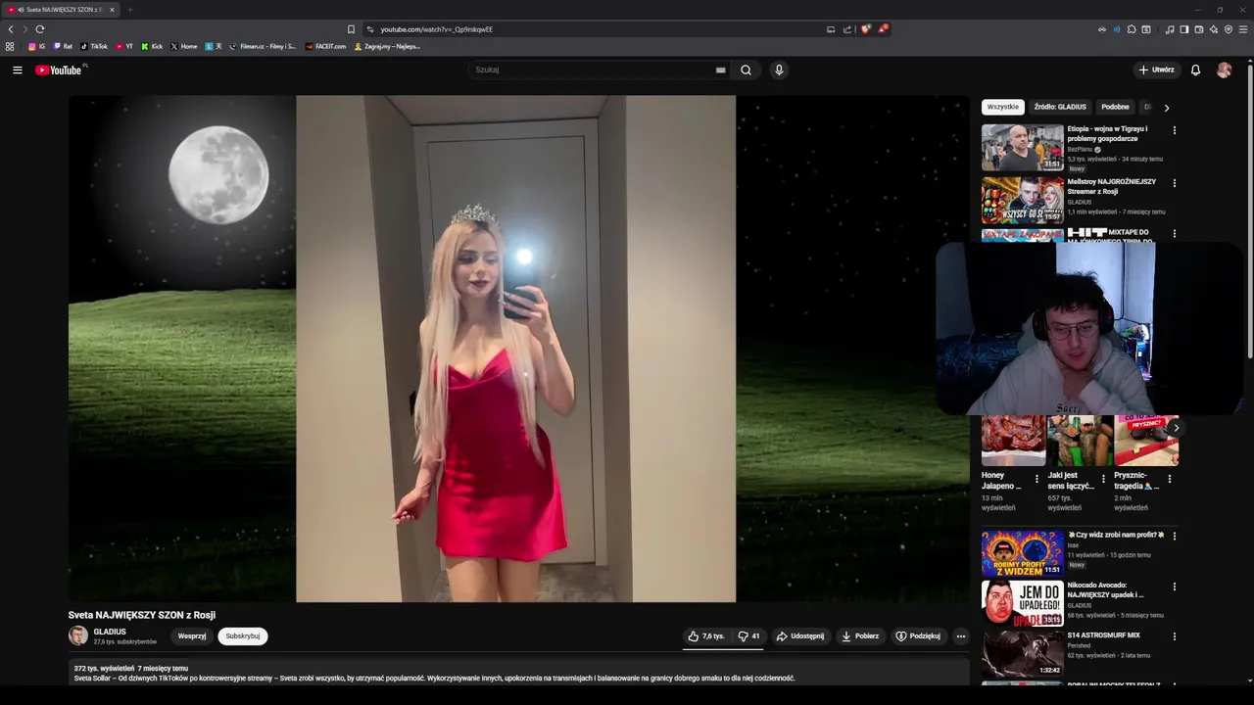Open the media control music note icon
Image resolution: width=1254 pixels, height=705 pixels.
tap(1169, 29)
